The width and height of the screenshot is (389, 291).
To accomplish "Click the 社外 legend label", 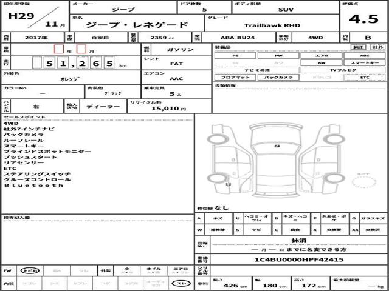I will click(x=377, y=47).
